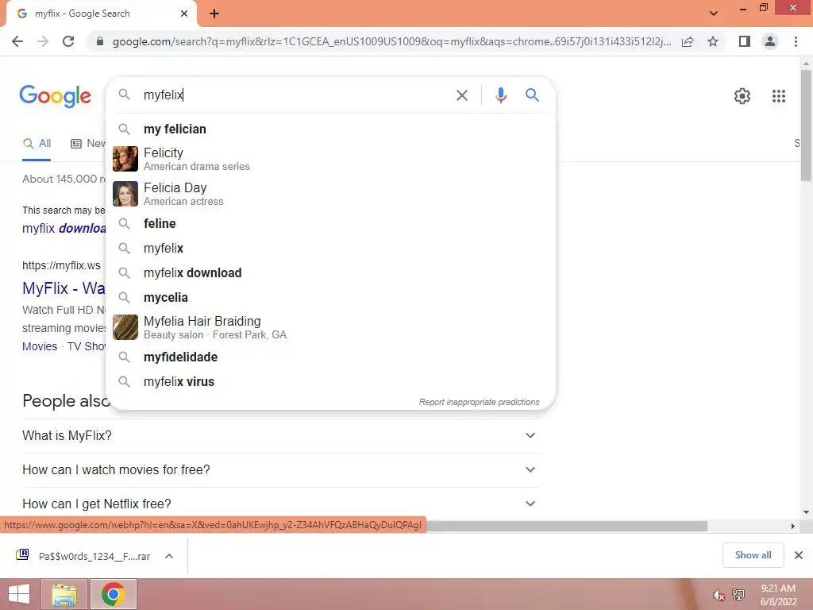
Task: Choose the Felicia Day suggestion
Action: [x=331, y=194]
